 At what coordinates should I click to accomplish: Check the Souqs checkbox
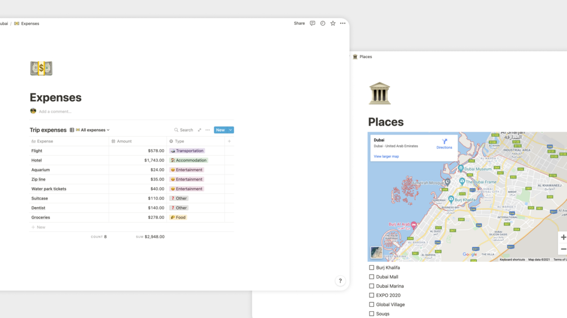point(371,313)
